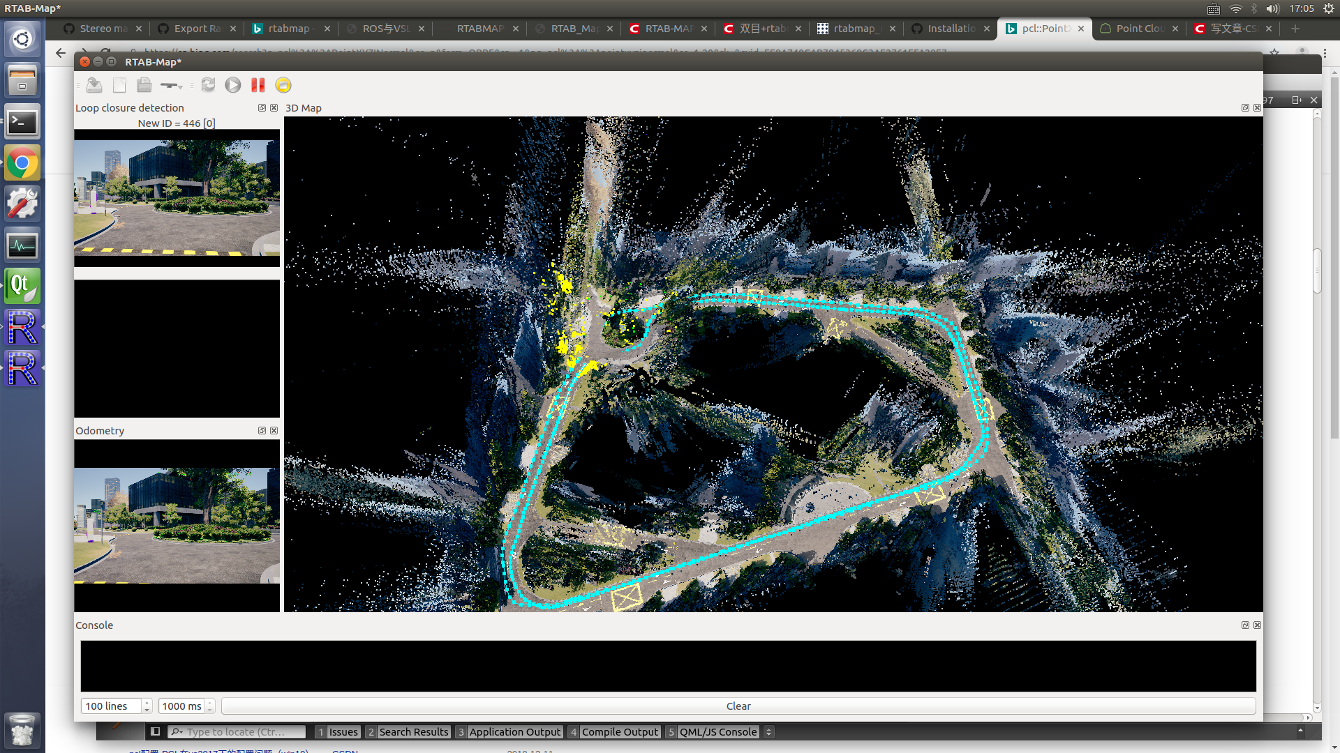The width and height of the screenshot is (1340, 753).
Task: Expand the output panes dropdown arrow
Action: (x=768, y=732)
